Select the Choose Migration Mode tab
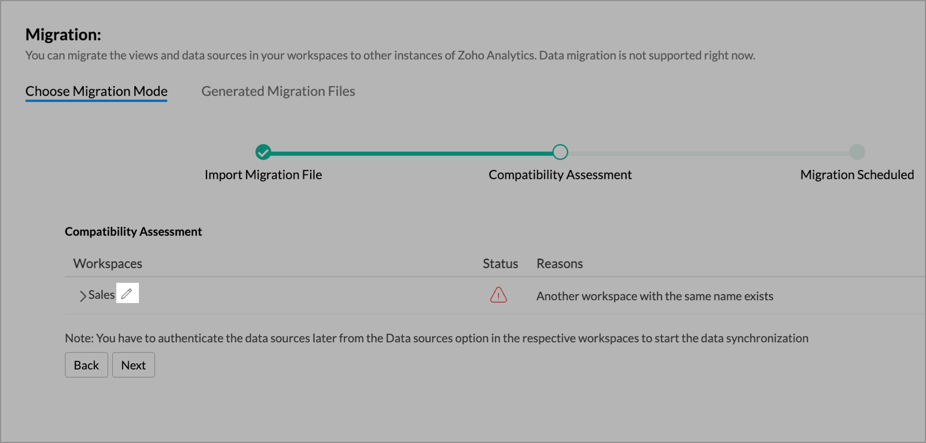Image resolution: width=926 pixels, height=443 pixels. (x=96, y=91)
